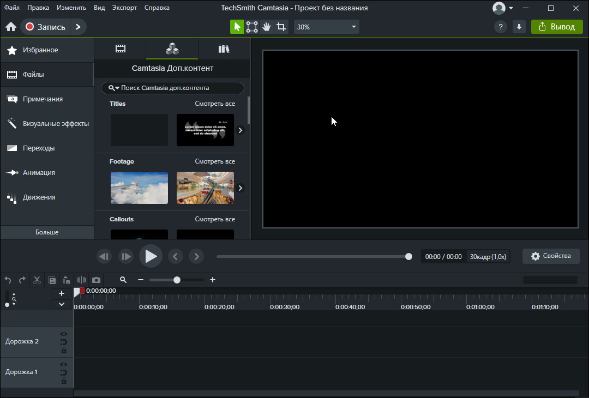The image size is (589, 398).
Task: Jump to the next clip marker
Action: (x=196, y=256)
